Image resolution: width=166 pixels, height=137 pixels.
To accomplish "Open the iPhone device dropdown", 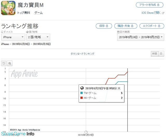I will click(13, 37).
